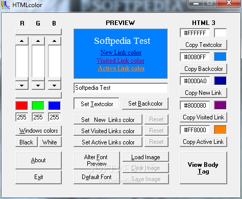Click the Exit button
242x199 pixels.
[x=38, y=177]
